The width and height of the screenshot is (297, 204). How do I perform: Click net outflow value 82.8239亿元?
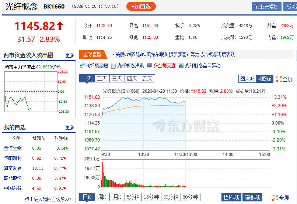(48, 67)
